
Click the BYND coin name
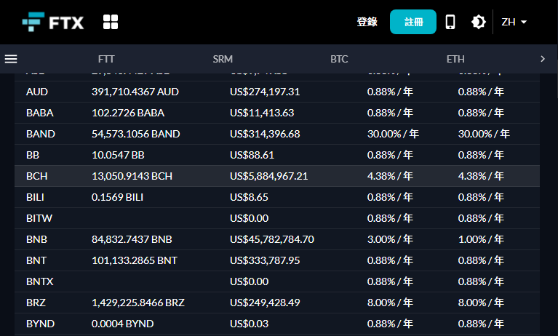pos(40,324)
